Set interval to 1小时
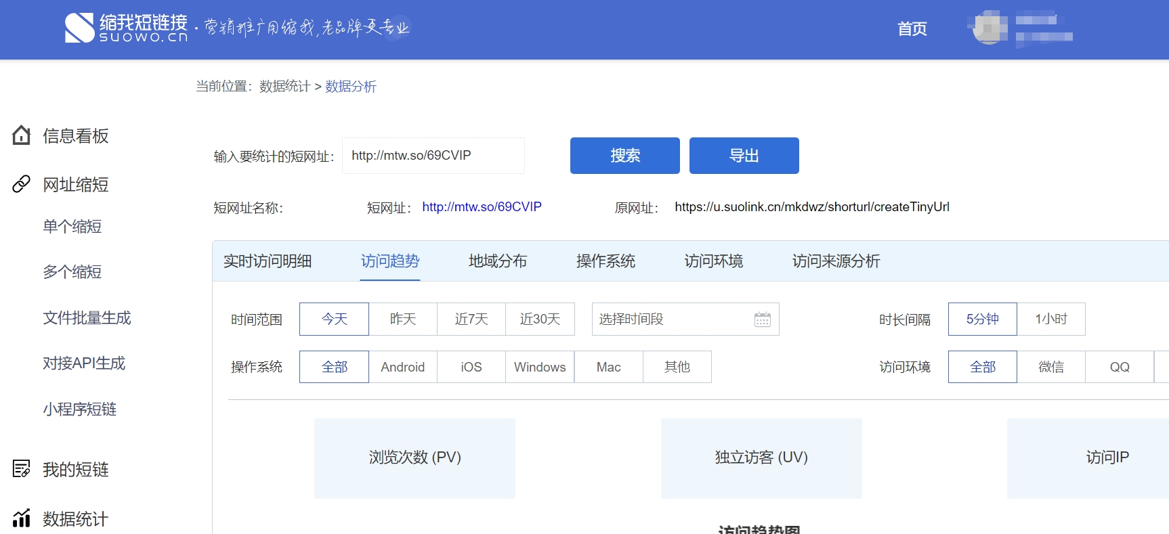Image resolution: width=1169 pixels, height=534 pixels. (x=1050, y=319)
